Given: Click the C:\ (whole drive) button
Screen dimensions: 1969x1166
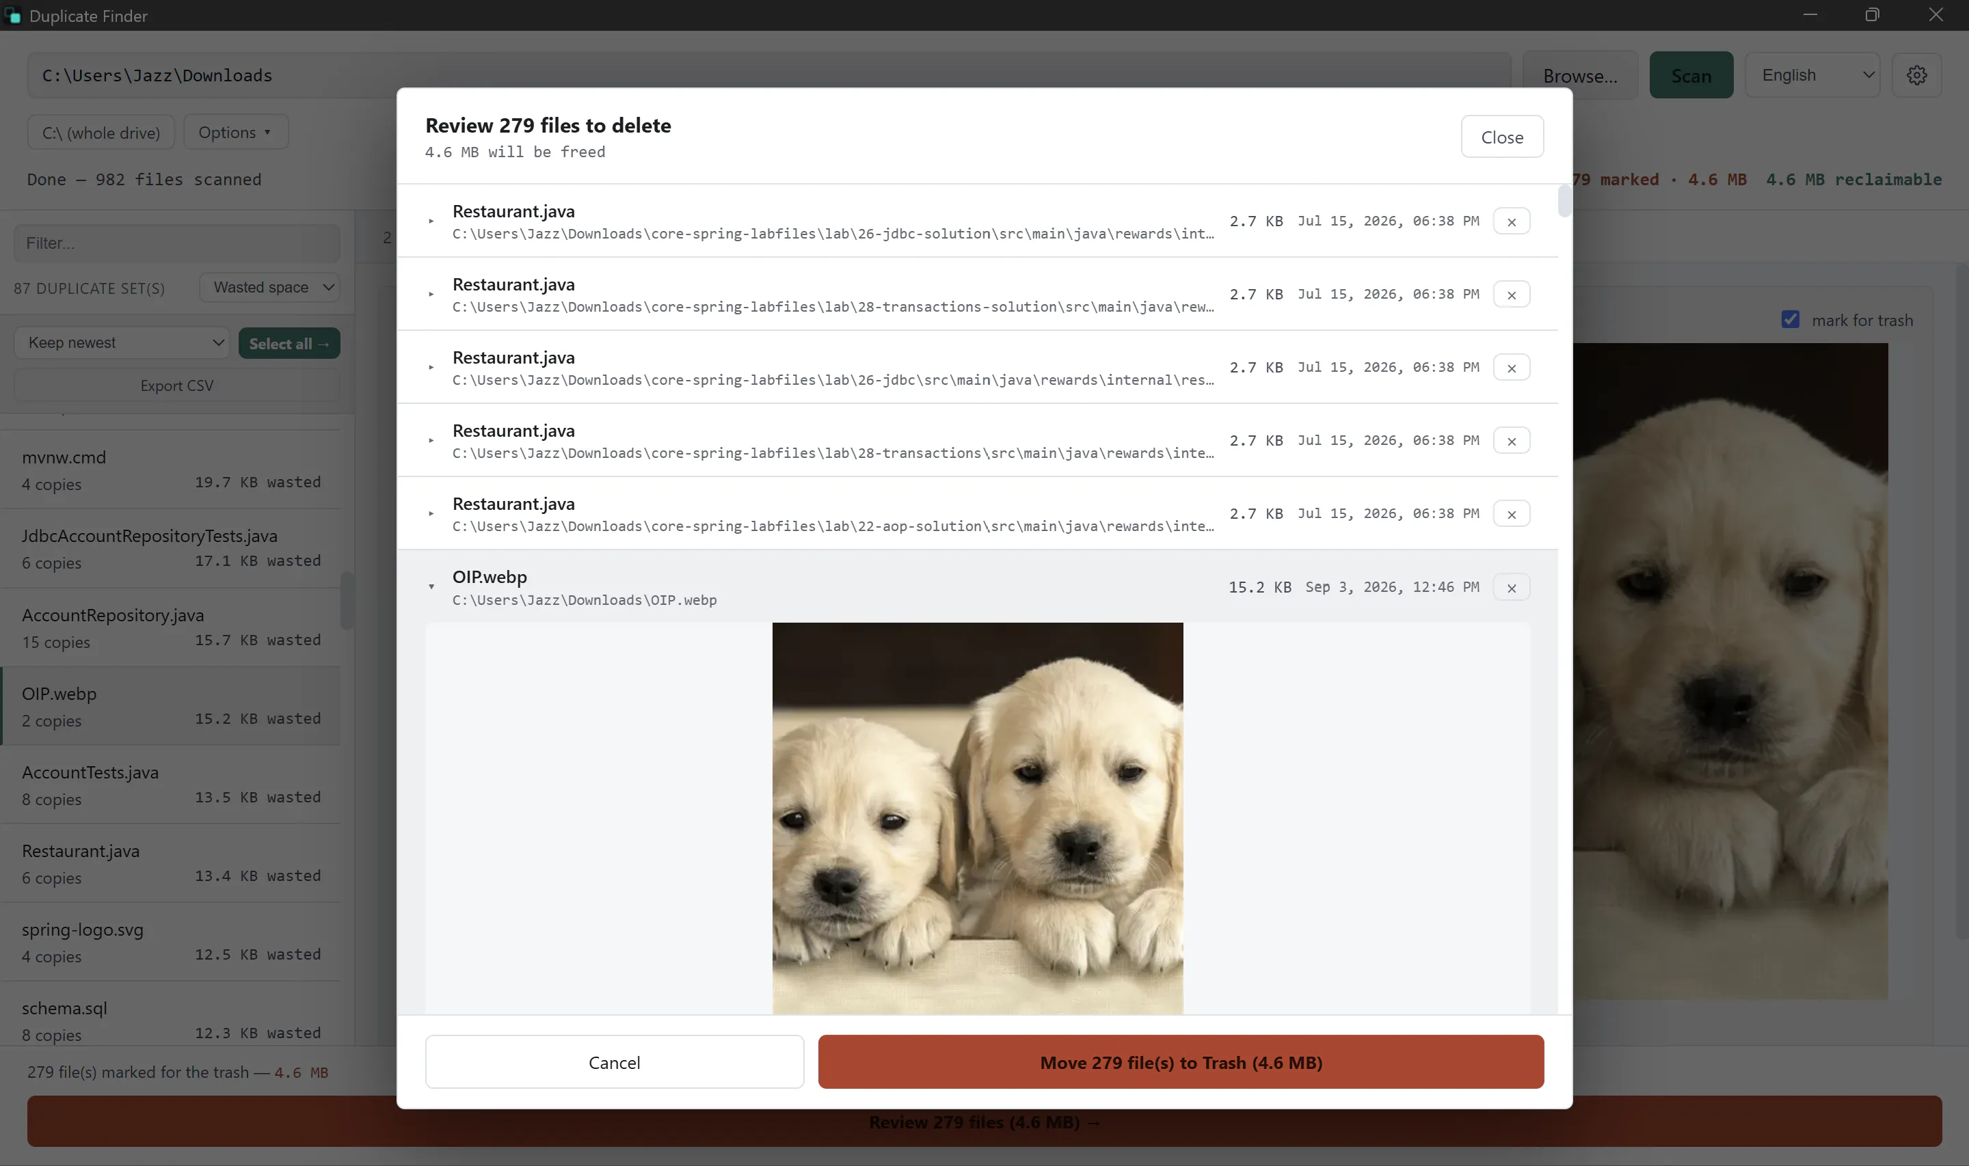Looking at the screenshot, I should click(x=101, y=132).
